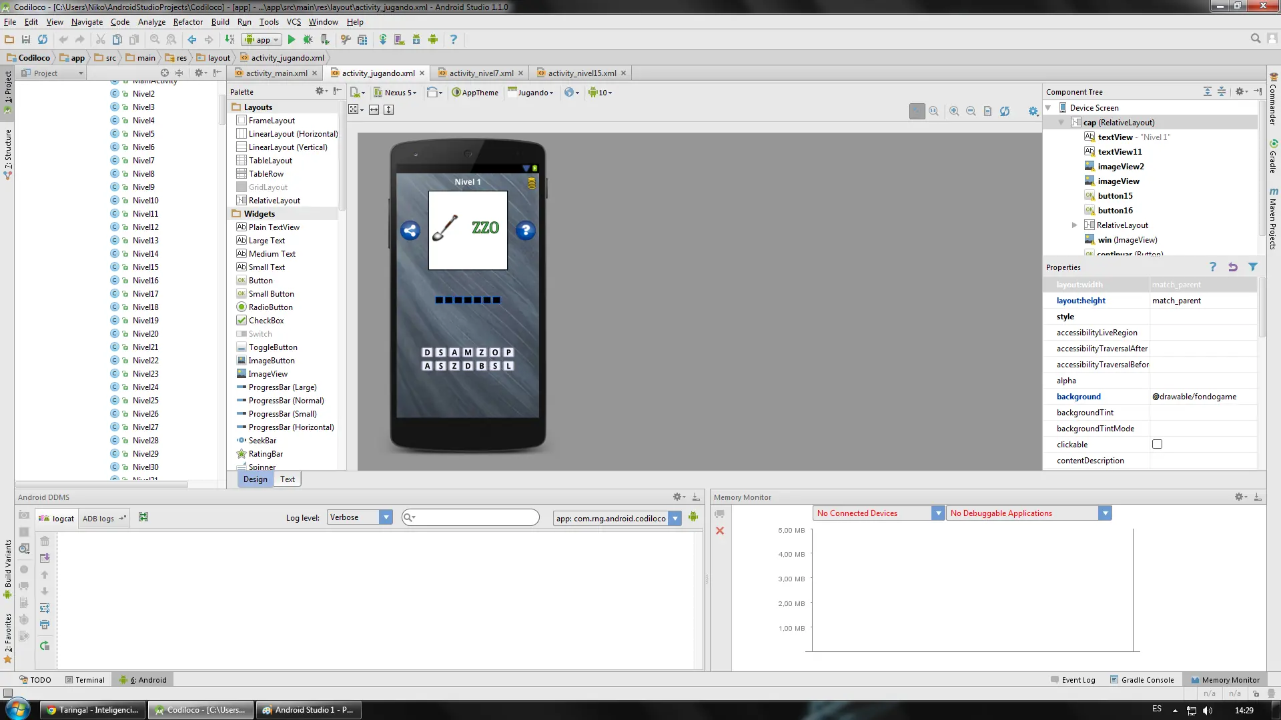Click Sync Project with Gradle icon

383,40
